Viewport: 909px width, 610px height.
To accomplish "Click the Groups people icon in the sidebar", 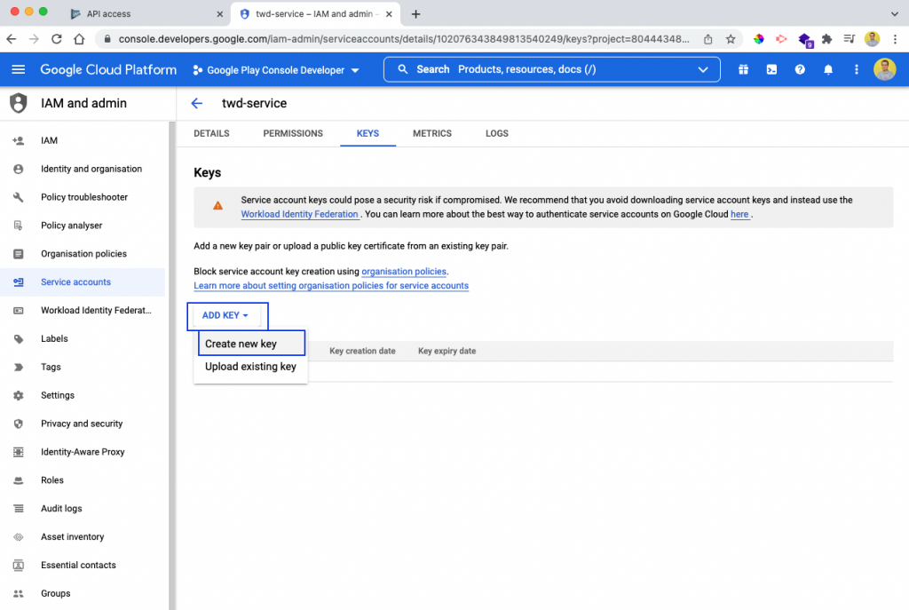I will [x=19, y=593].
